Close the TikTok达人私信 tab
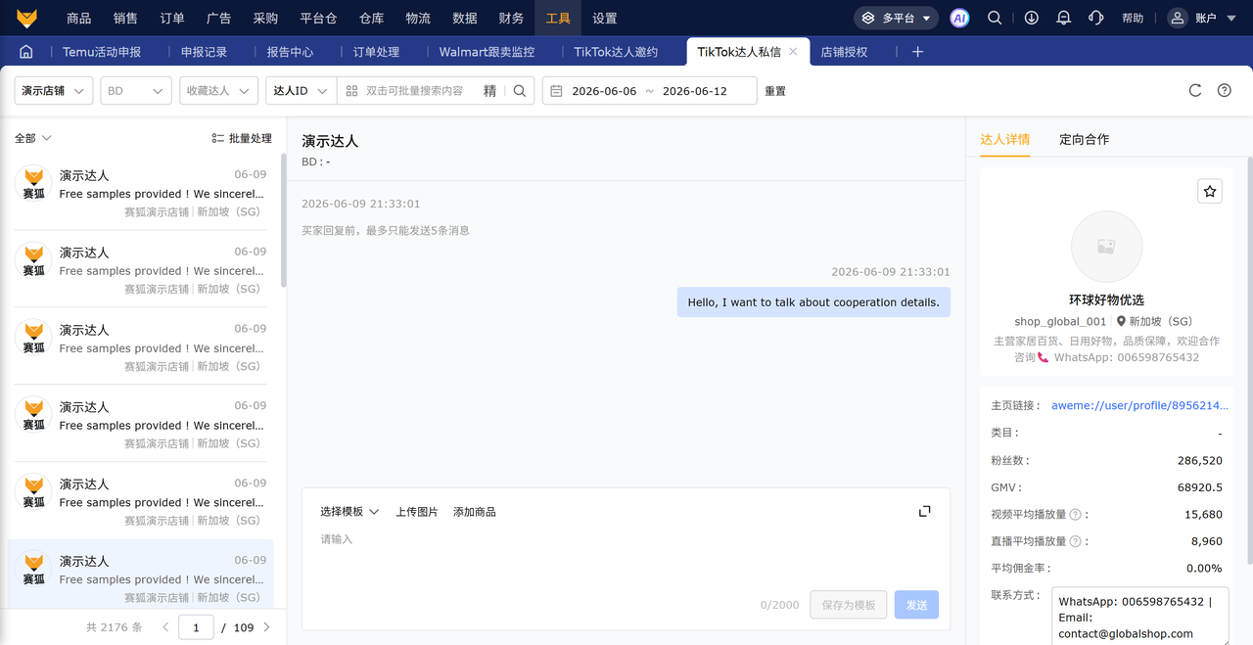 click(x=793, y=52)
